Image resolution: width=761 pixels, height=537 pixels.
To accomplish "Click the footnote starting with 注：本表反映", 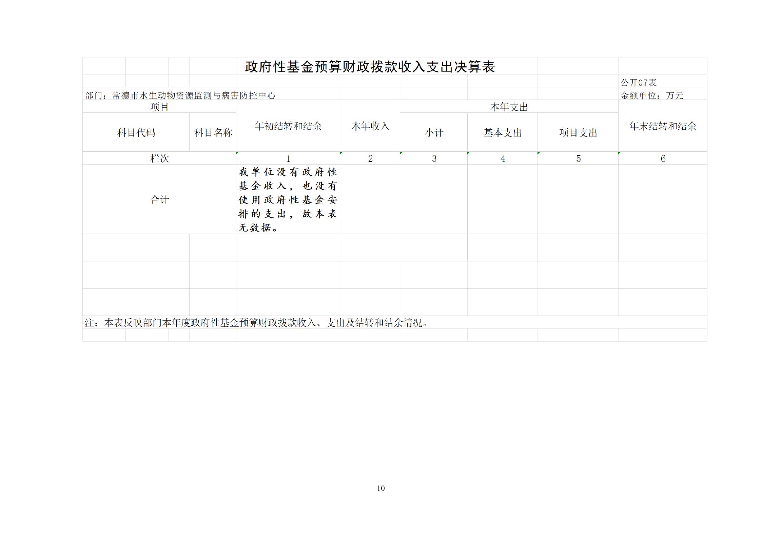I will click(x=256, y=323).
